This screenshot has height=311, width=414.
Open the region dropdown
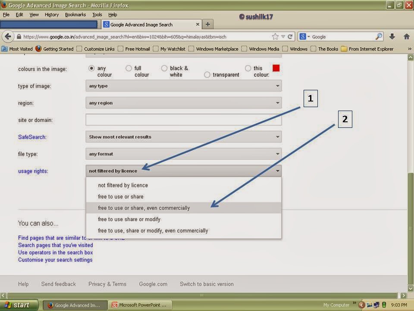[183, 103]
